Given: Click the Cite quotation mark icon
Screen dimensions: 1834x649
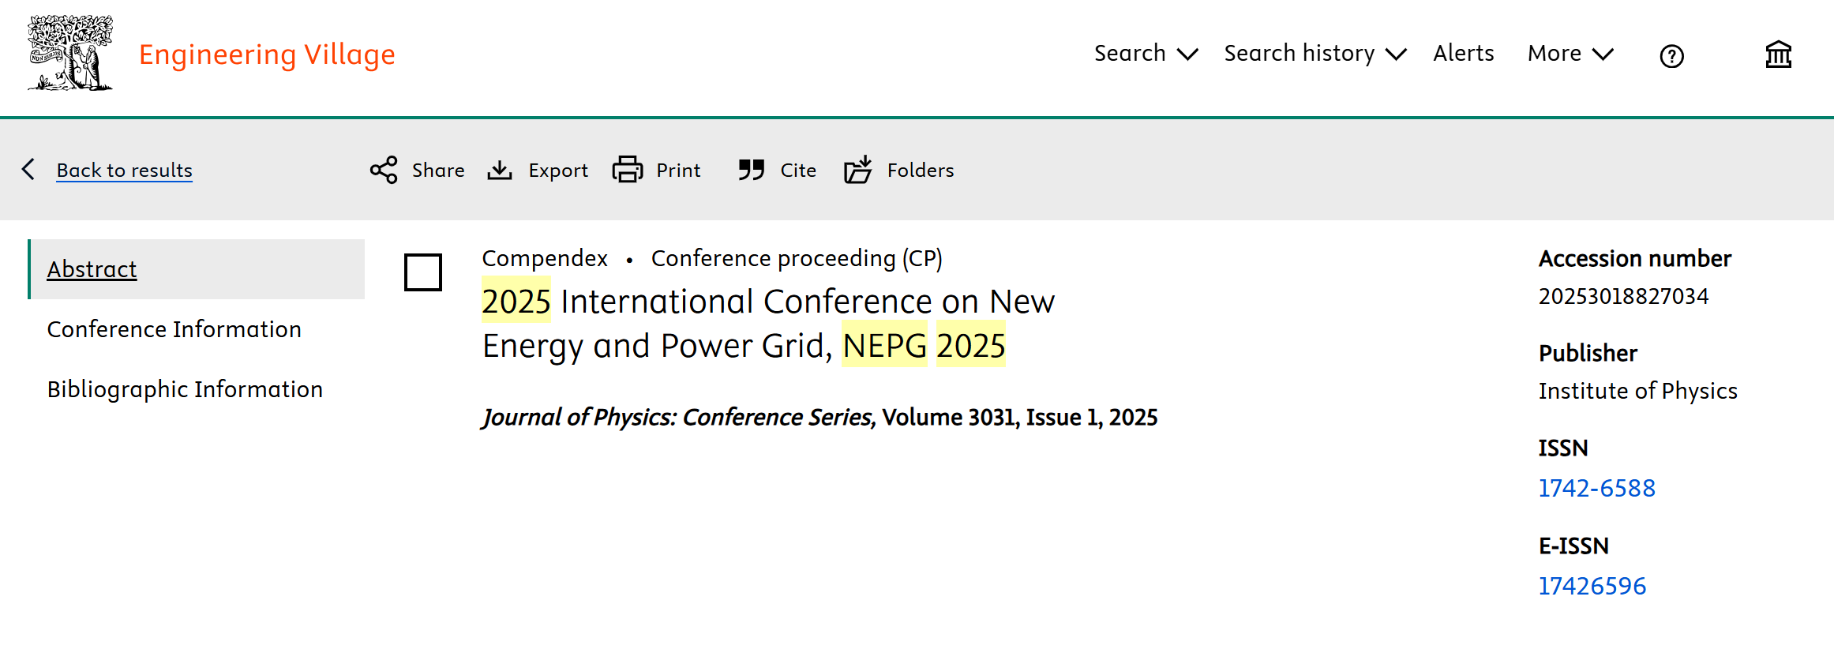Looking at the screenshot, I should (752, 170).
